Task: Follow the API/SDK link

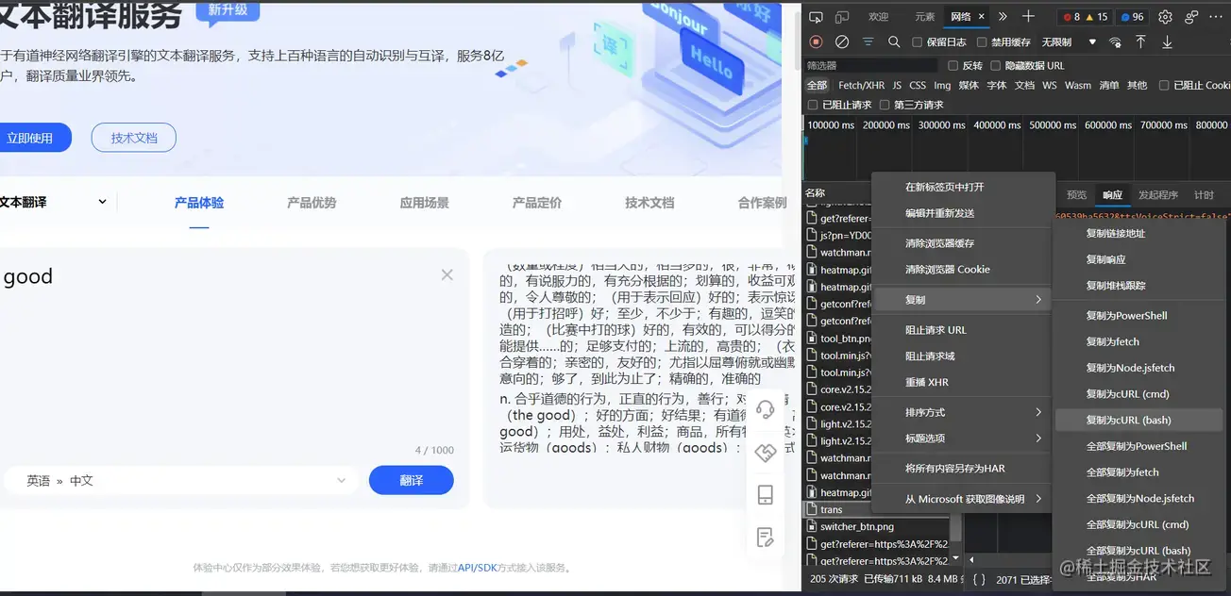Action: pos(478,568)
